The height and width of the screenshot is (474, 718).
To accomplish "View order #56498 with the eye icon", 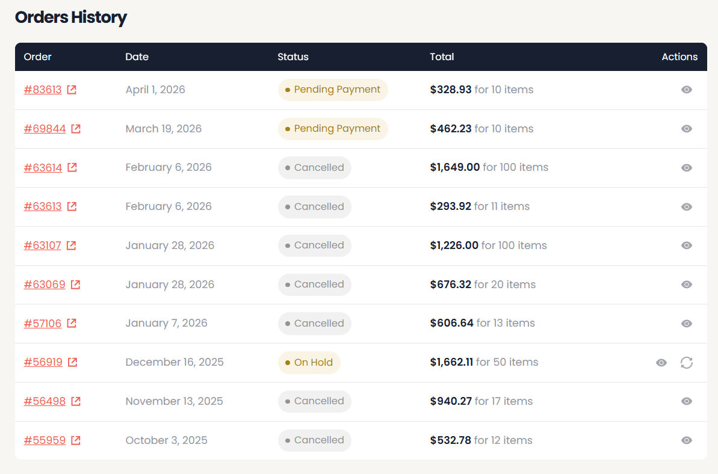I will click(687, 401).
